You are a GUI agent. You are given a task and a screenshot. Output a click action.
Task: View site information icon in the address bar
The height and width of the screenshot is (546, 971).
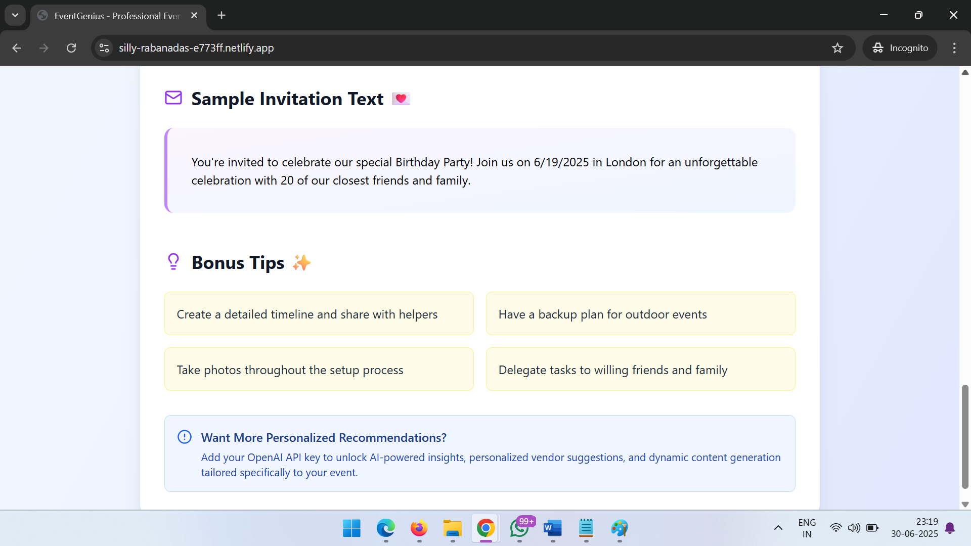104,48
